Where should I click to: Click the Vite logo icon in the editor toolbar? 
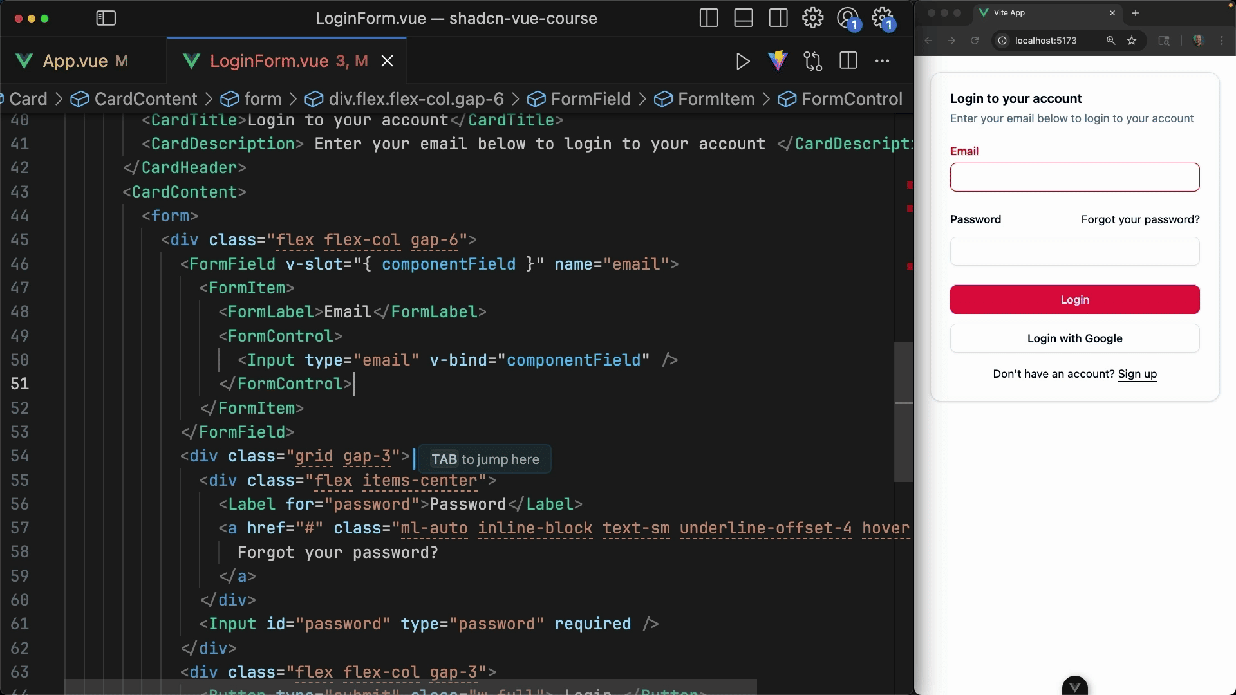pyautogui.click(x=778, y=61)
